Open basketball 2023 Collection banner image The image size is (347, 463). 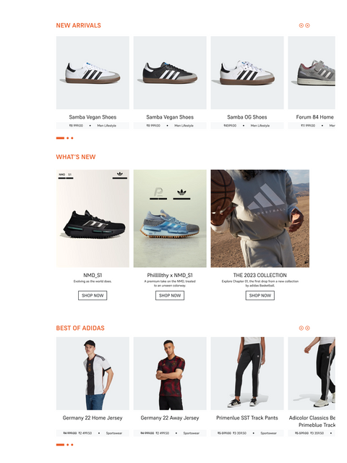coord(260,218)
